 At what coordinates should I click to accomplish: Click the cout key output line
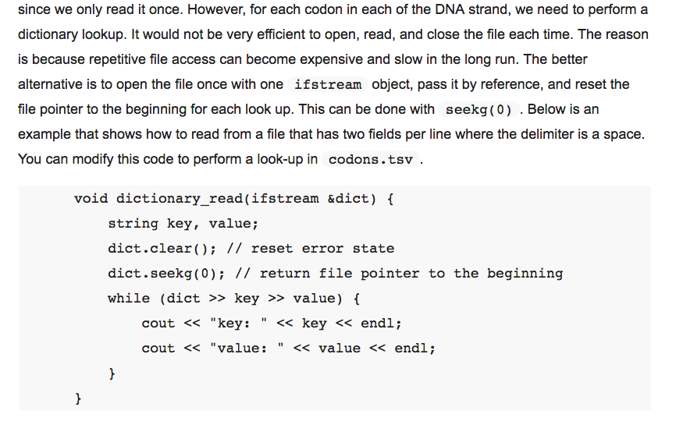click(x=272, y=324)
